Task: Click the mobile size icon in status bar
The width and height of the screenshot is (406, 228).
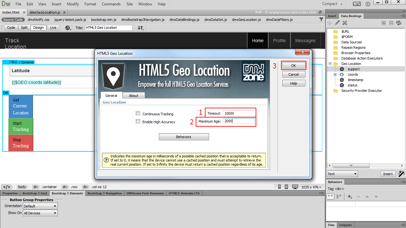Action: (279, 187)
